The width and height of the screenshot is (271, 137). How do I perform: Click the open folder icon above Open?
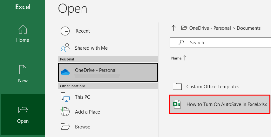point(23,110)
